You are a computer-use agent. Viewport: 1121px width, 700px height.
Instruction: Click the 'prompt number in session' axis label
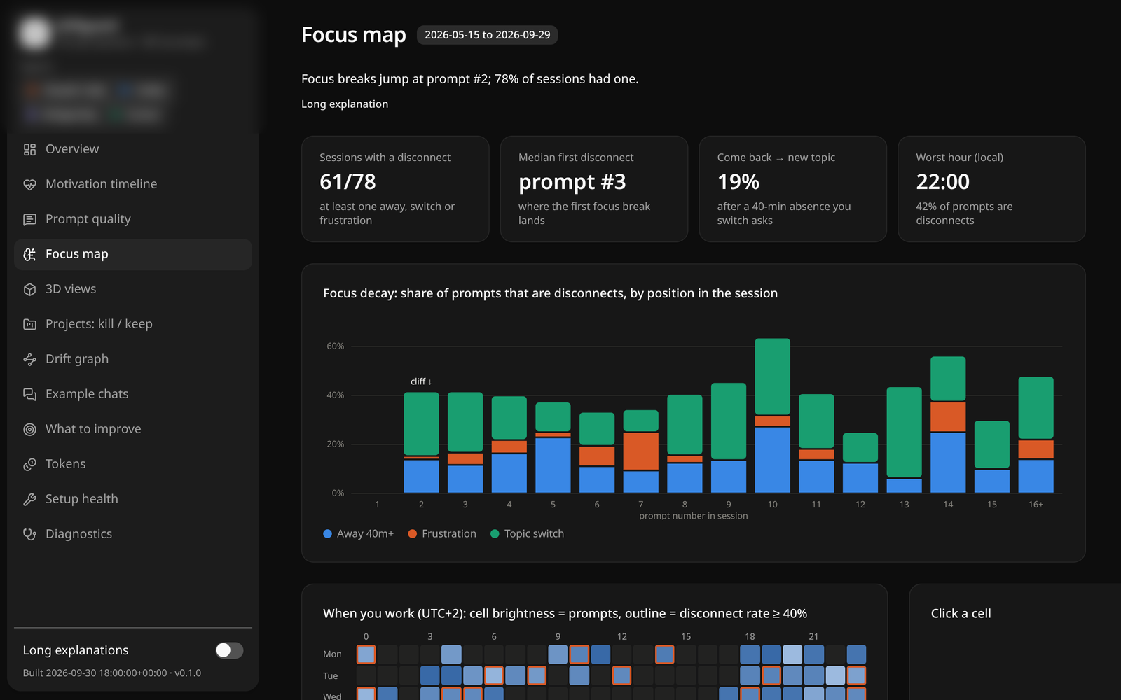694,516
